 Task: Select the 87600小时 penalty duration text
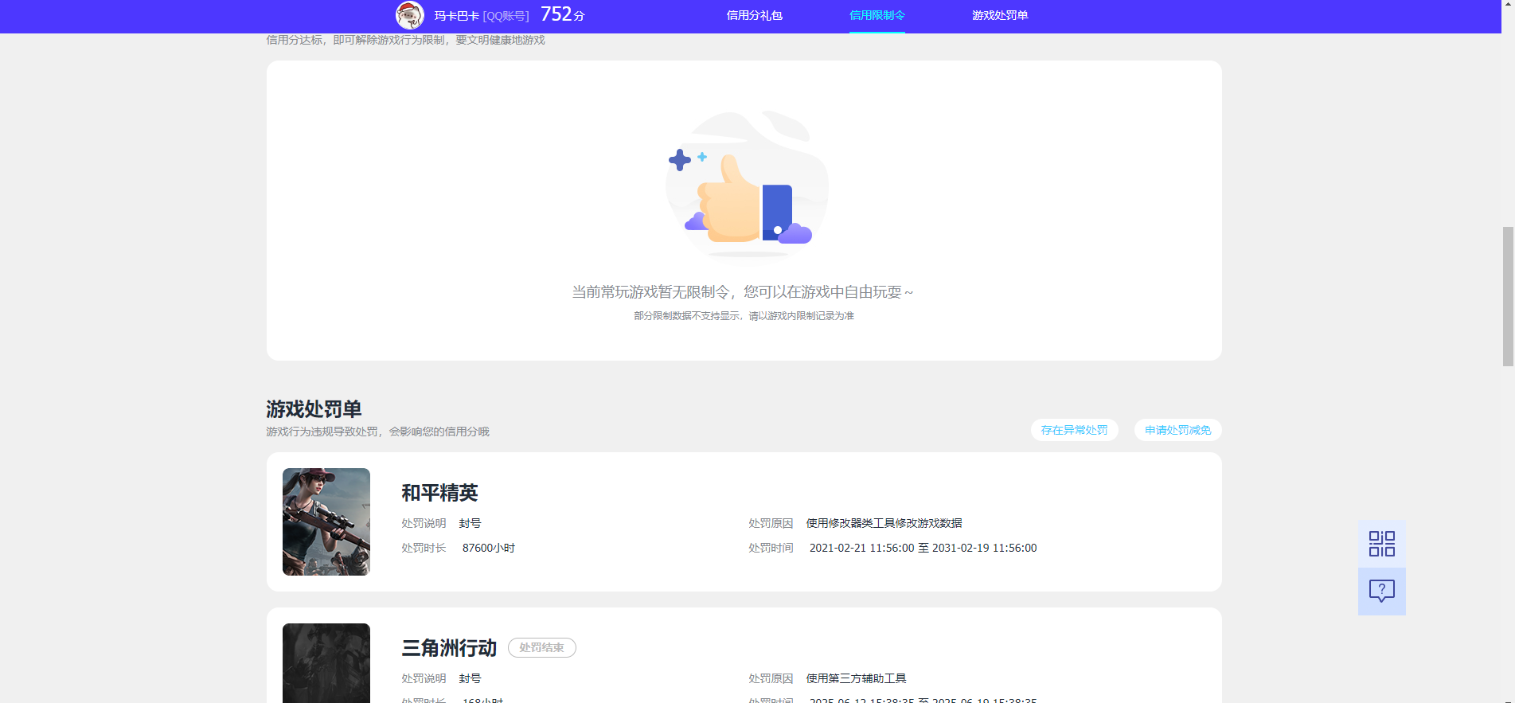pyautogui.click(x=489, y=548)
